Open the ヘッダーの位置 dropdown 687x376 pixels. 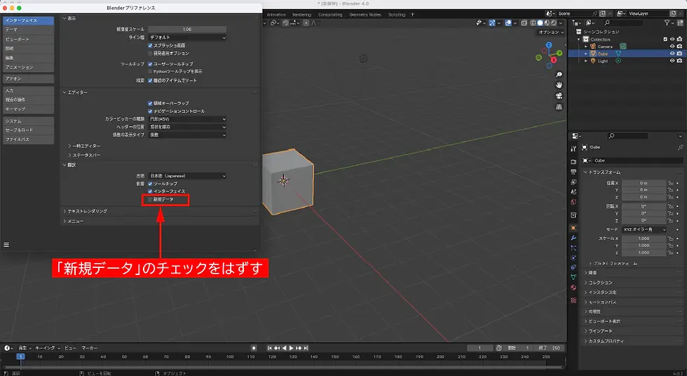click(x=187, y=127)
